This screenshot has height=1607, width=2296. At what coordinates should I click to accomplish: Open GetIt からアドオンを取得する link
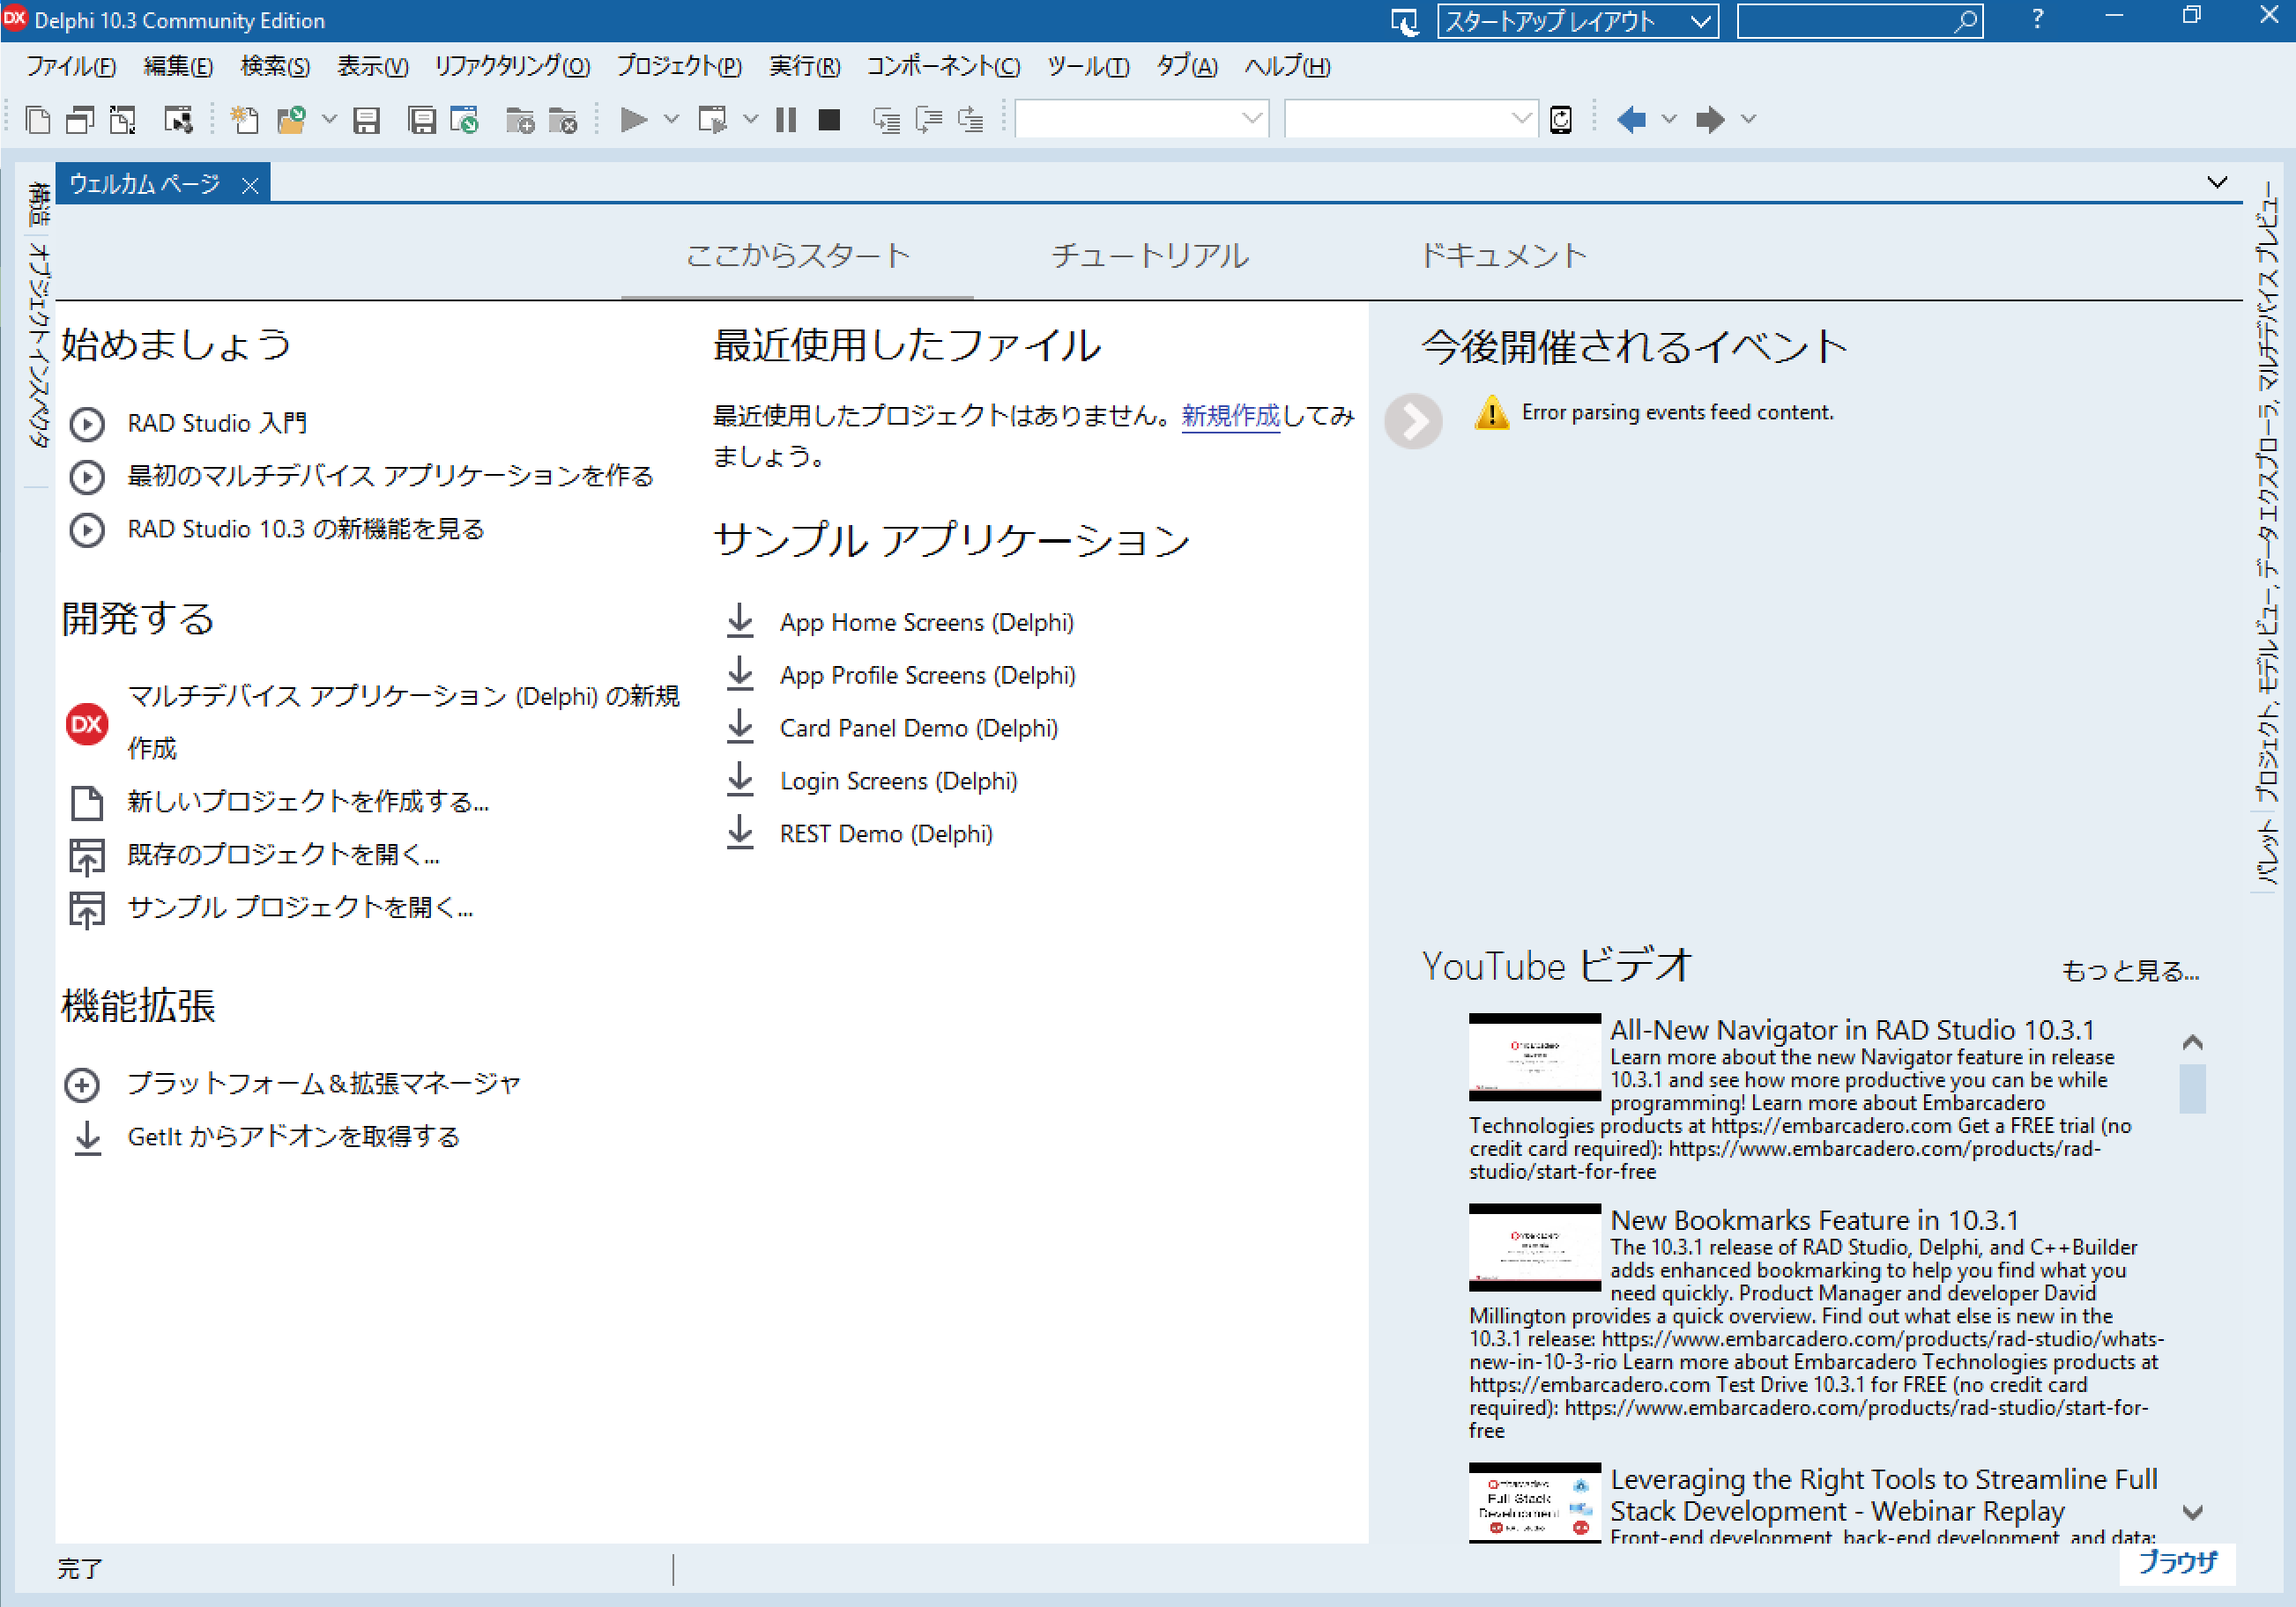point(293,1137)
